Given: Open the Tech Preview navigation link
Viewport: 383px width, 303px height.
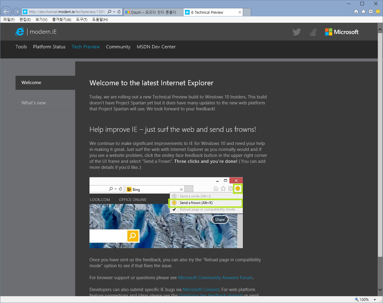Looking at the screenshot, I should tap(86, 47).
